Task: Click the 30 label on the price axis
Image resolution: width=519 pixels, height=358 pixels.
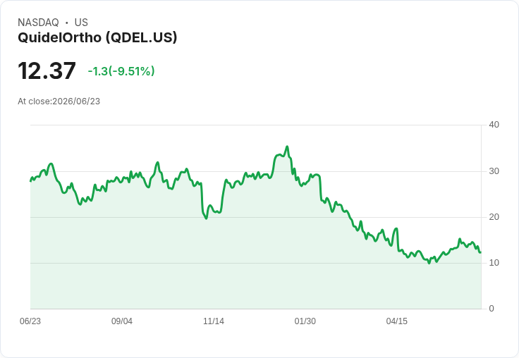Action: (494, 171)
